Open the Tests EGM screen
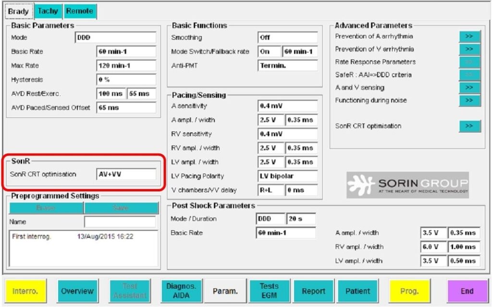This screenshot has height=307, width=492. point(269,291)
